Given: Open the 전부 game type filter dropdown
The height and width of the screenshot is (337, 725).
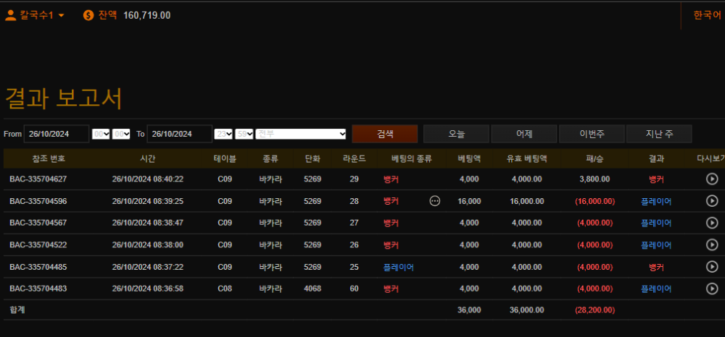Looking at the screenshot, I should [301, 134].
